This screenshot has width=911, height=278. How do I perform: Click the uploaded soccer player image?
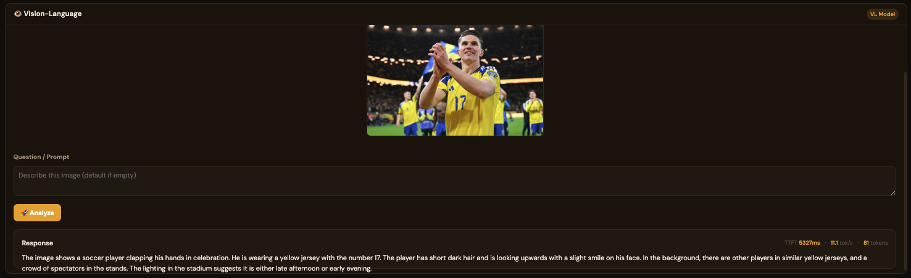tap(455, 80)
